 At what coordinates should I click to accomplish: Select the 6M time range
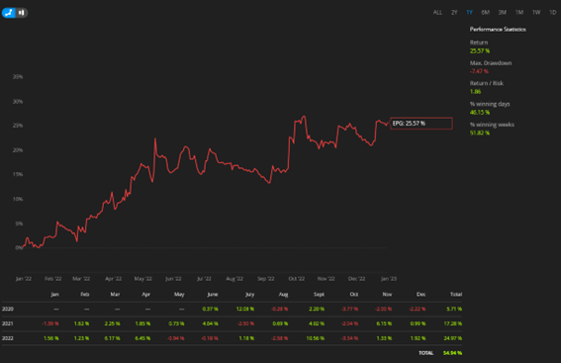pos(485,13)
